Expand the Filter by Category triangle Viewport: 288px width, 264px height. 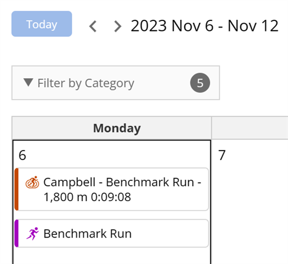28,82
